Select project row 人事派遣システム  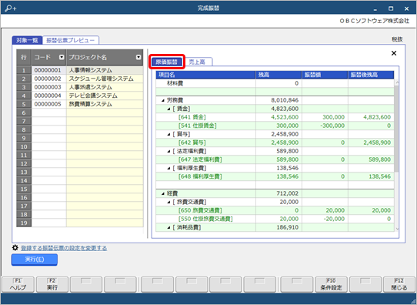tap(105, 87)
